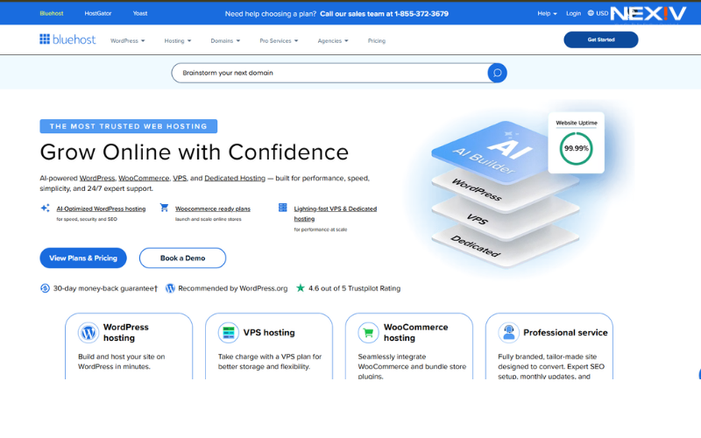Expand the Hosting dropdown menu
The width and height of the screenshot is (701, 438).
click(x=177, y=40)
